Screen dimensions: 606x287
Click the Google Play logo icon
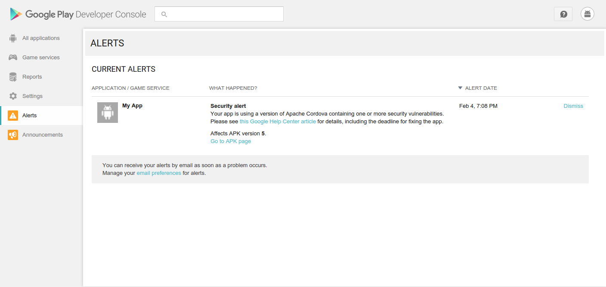pos(16,14)
